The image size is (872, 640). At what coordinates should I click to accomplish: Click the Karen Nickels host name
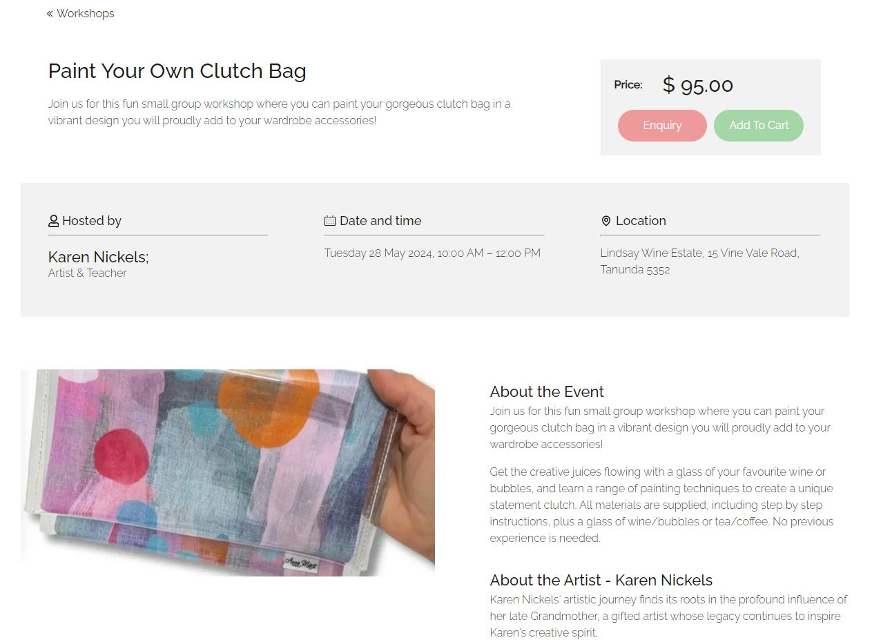[x=99, y=257]
